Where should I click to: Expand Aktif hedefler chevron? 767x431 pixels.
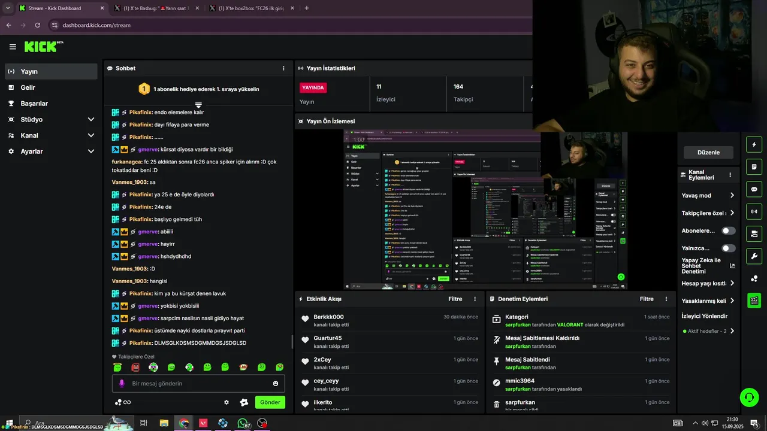[732, 331]
